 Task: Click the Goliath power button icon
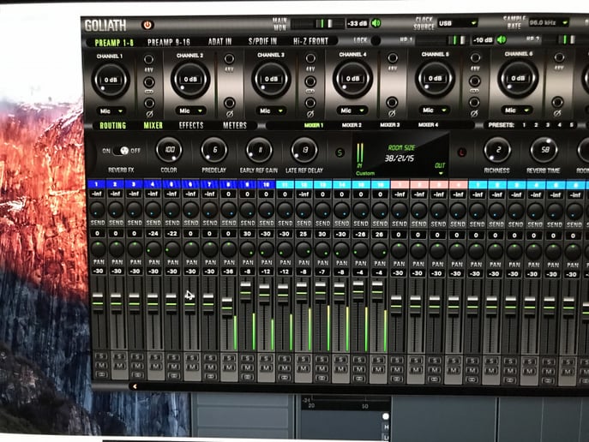click(x=147, y=25)
